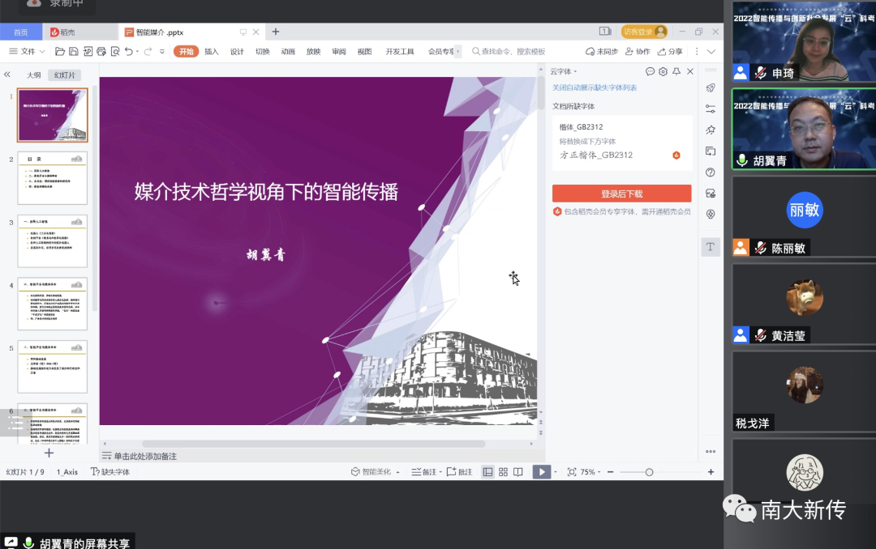Image resolution: width=876 pixels, height=549 pixels.
Task: Select slide 3 thumbnail in the panel
Action: point(52,240)
